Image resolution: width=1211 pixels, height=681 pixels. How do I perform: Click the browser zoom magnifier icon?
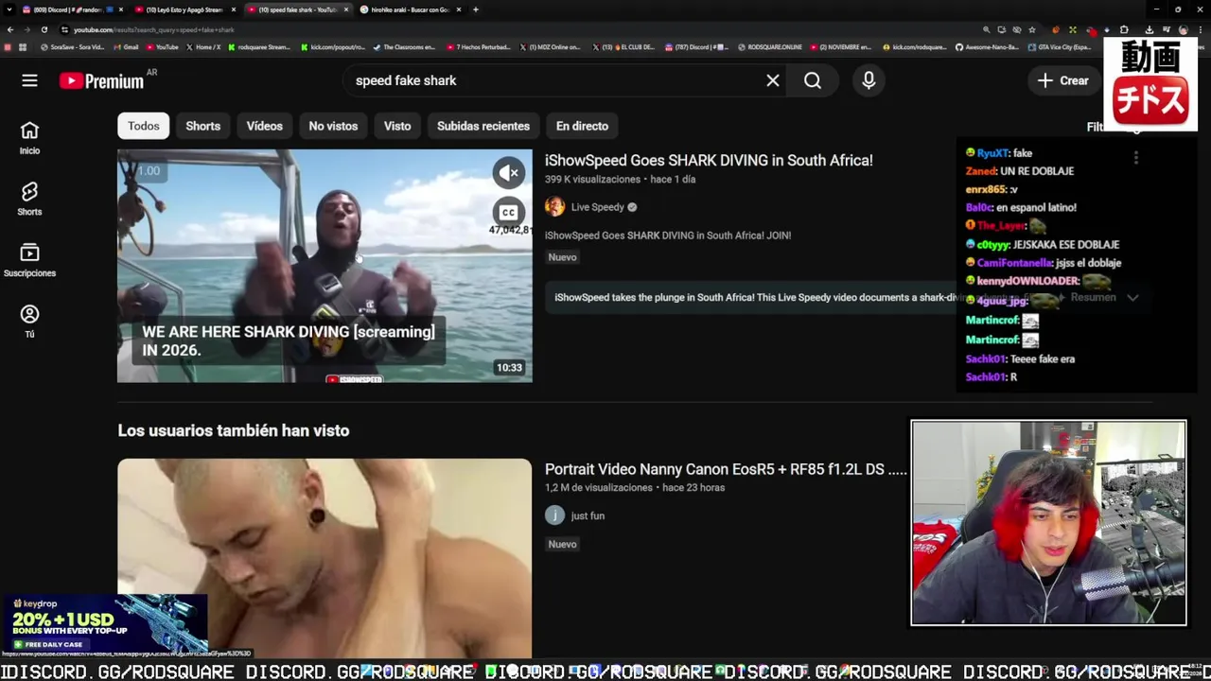(x=987, y=29)
